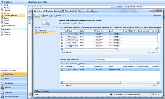Open Activities in My Work

coord(7,8)
